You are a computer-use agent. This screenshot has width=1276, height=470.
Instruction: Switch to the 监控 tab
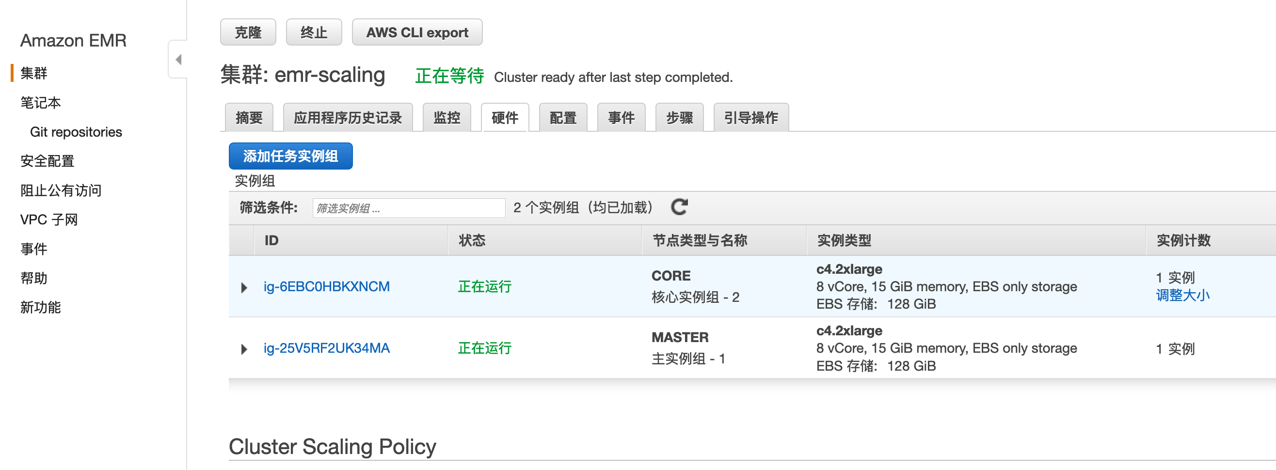tap(447, 118)
